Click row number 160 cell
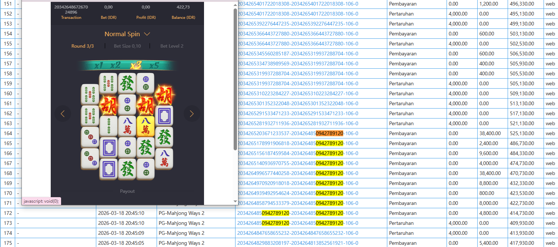 tap(7, 93)
